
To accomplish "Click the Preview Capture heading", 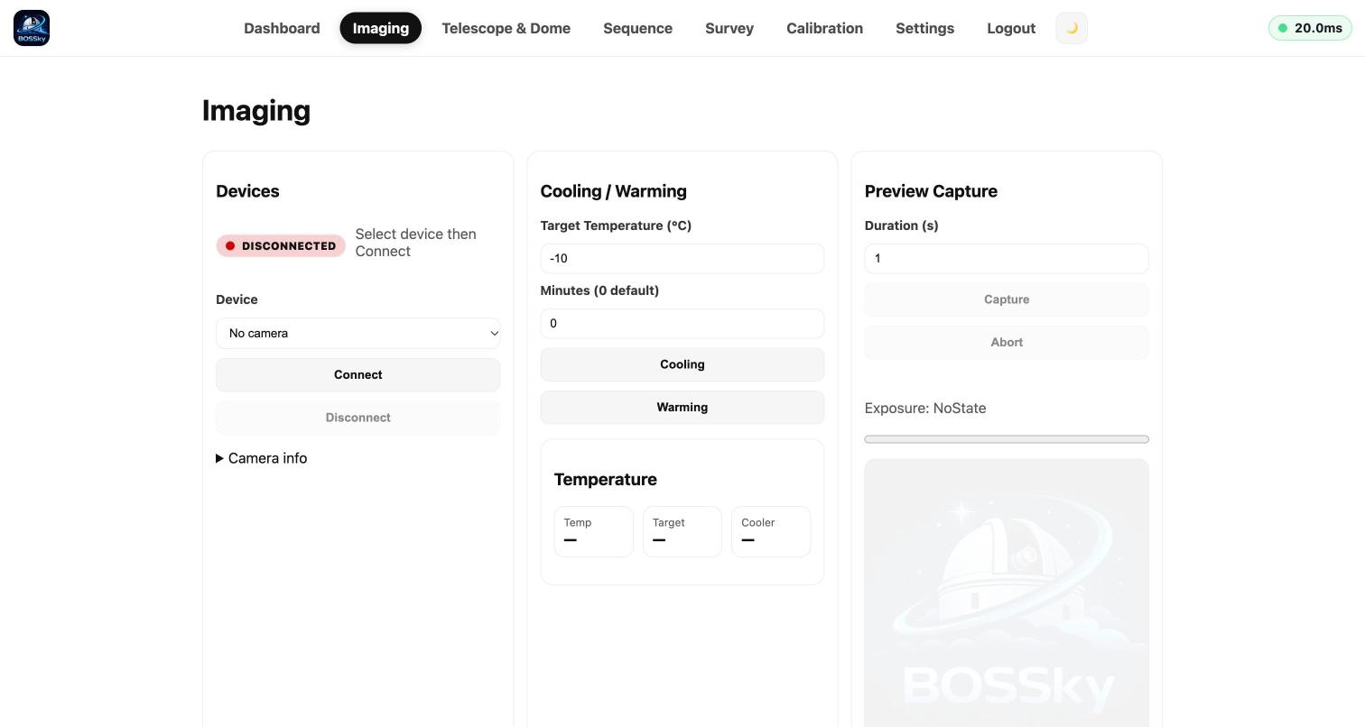I will [x=931, y=191].
